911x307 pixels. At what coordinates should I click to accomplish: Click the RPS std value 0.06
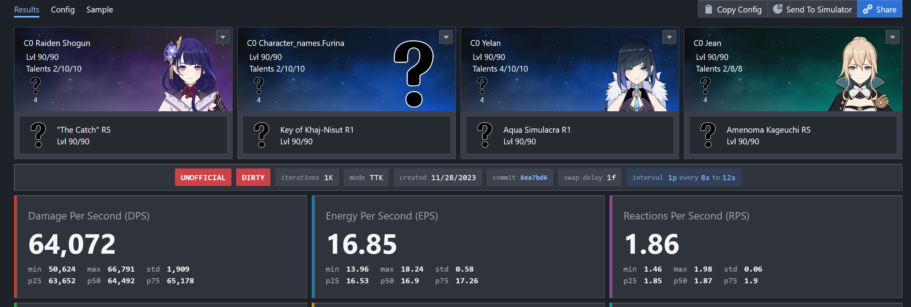point(753,269)
